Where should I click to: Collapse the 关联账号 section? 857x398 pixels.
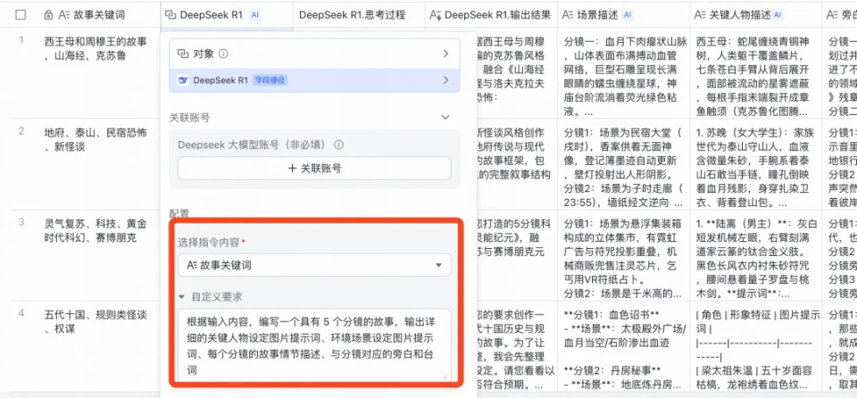[445, 117]
